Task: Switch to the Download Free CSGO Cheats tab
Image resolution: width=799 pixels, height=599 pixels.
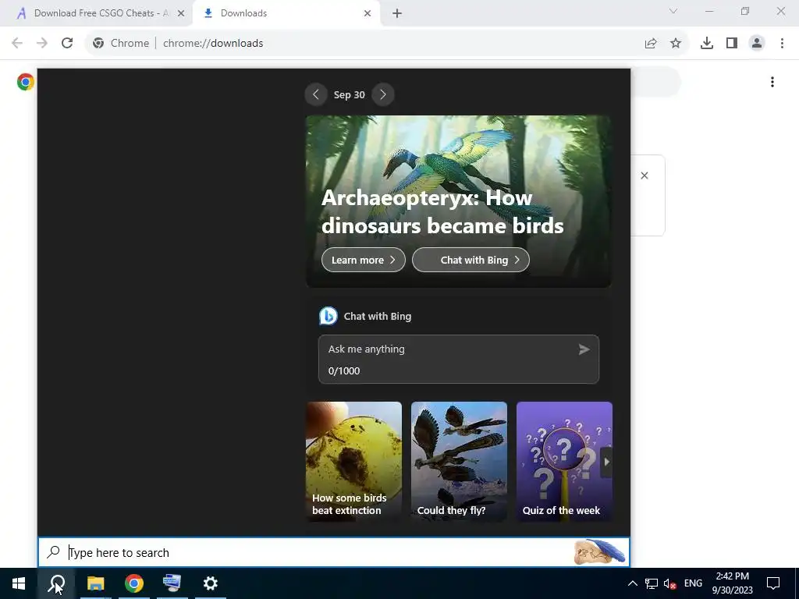Action: (x=96, y=13)
